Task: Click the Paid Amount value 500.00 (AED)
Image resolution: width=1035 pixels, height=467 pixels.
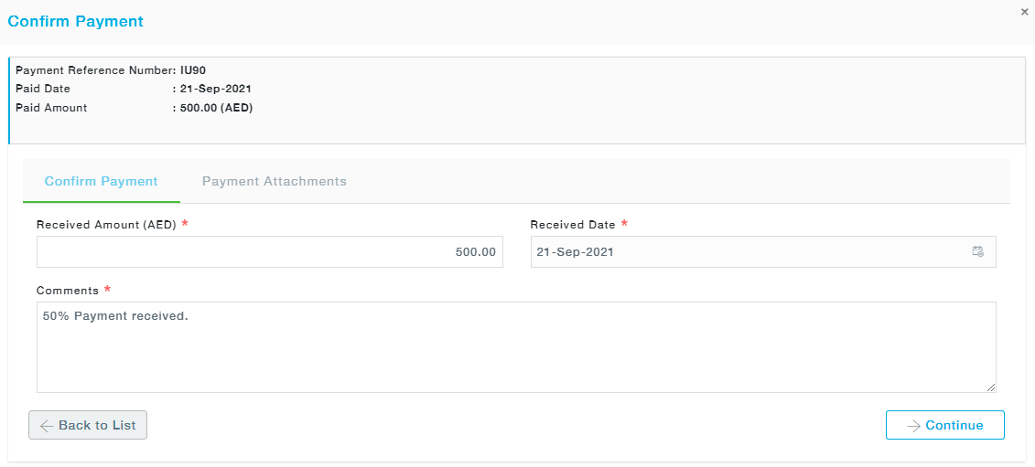Action: [x=217, y=108]
